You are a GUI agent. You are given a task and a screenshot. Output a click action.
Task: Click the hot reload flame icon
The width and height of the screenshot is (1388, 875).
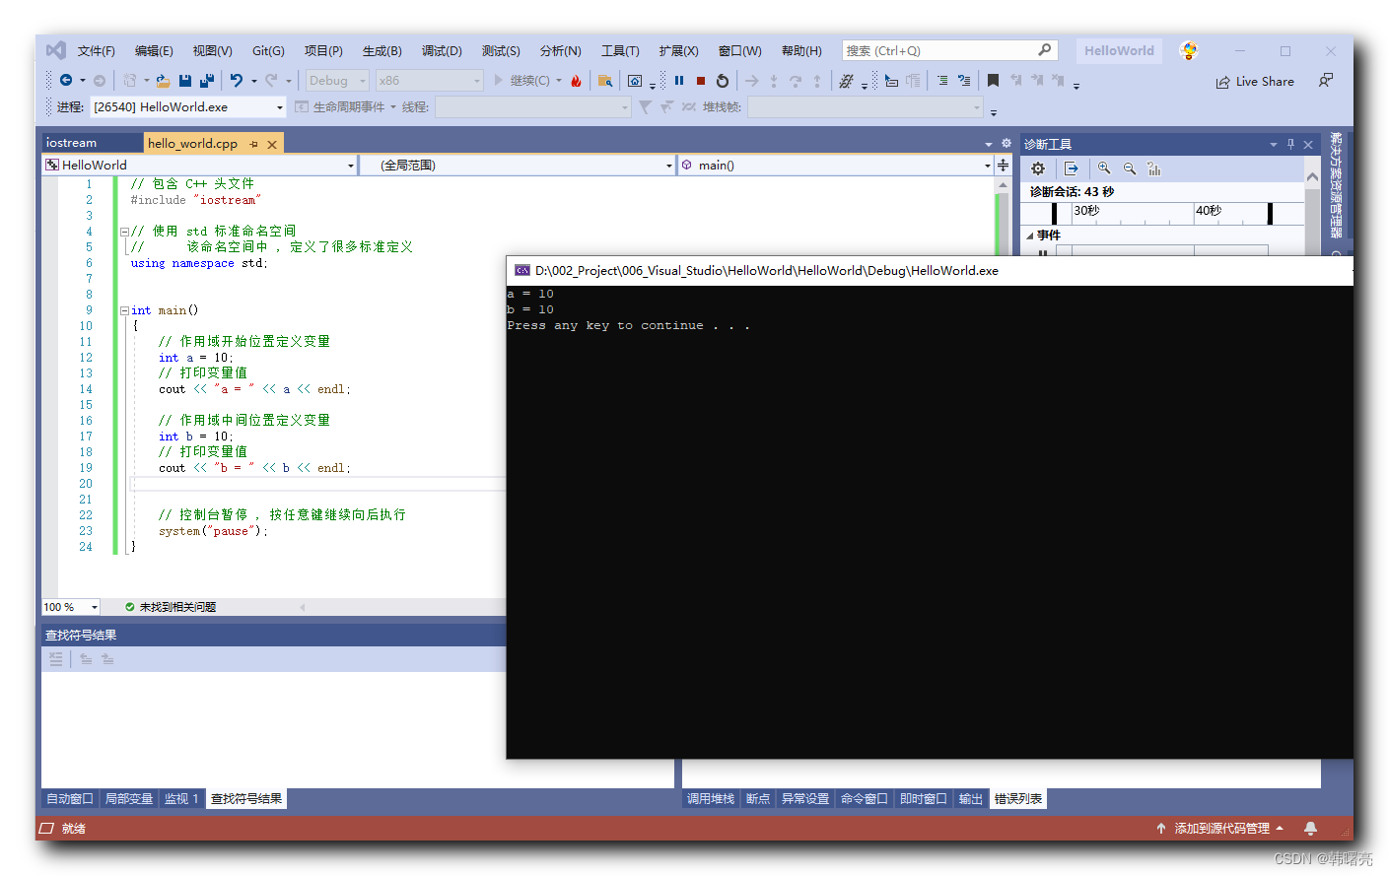[x=576, y=81]
